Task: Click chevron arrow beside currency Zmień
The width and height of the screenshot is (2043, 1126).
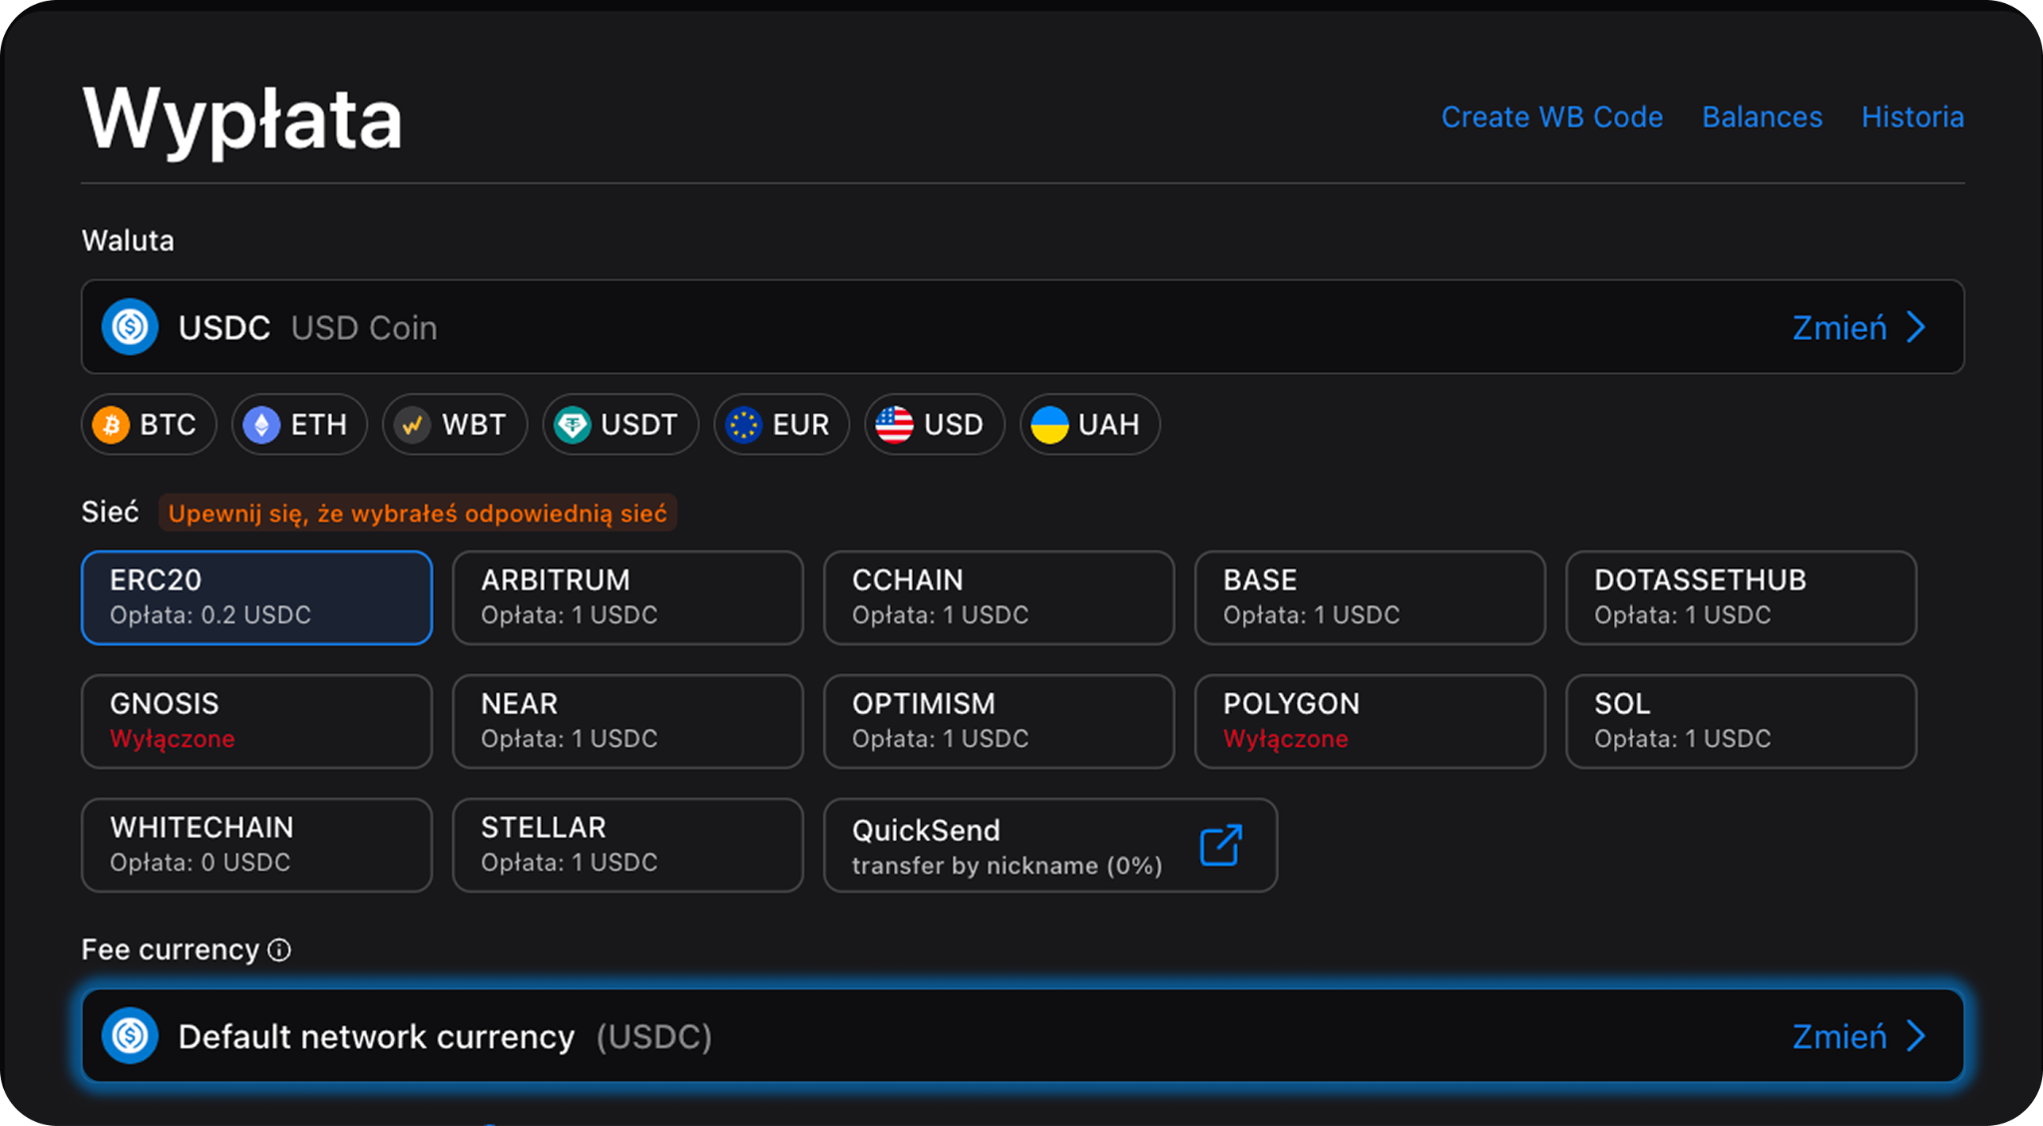Action: click(x=1915, y=328)
